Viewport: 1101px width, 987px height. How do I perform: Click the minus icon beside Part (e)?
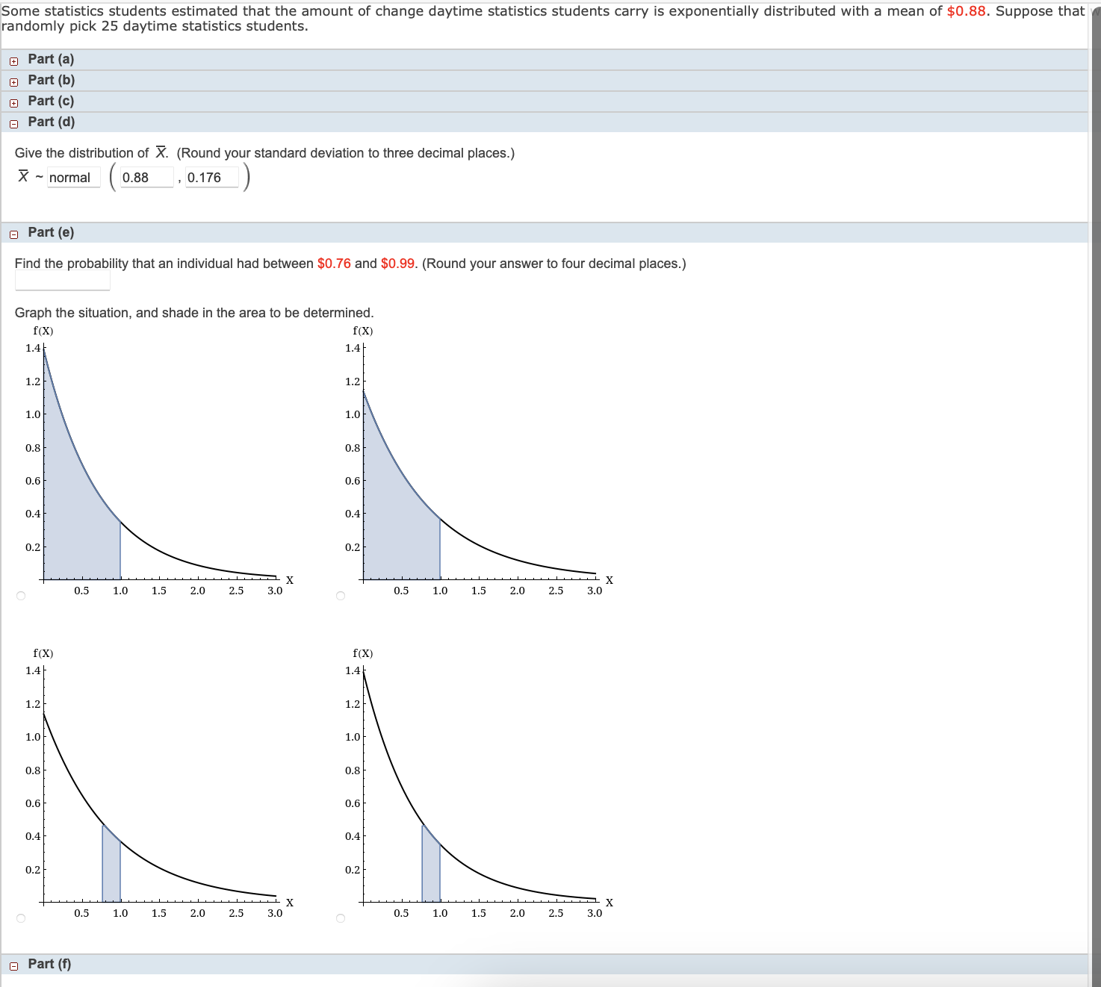(13, 233)
